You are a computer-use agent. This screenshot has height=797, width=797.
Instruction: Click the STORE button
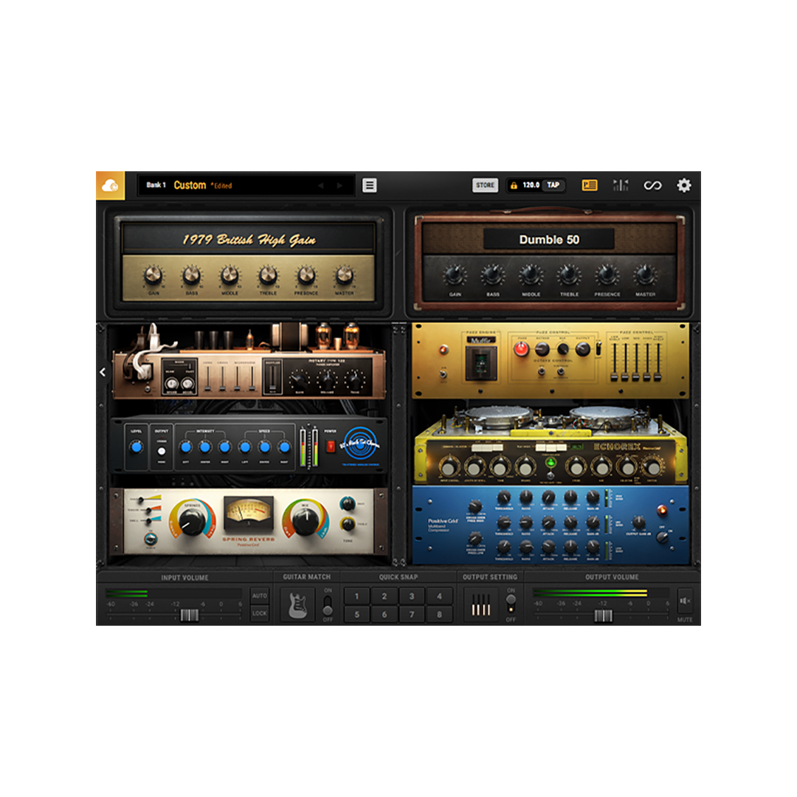tap(485, 185)
